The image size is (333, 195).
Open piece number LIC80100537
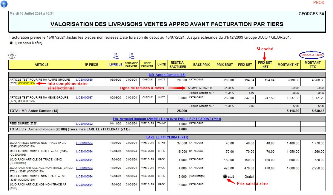pos(84,98)
